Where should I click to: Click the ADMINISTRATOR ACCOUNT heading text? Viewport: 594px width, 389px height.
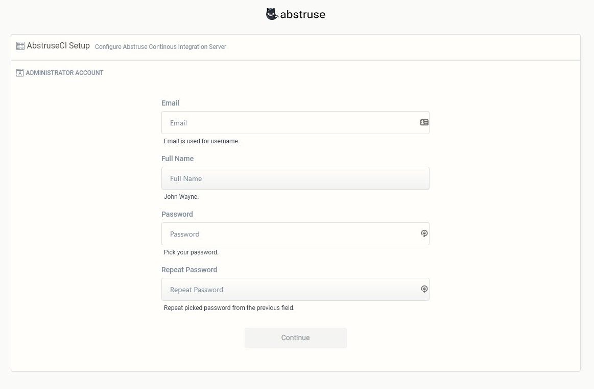[64, 73]
